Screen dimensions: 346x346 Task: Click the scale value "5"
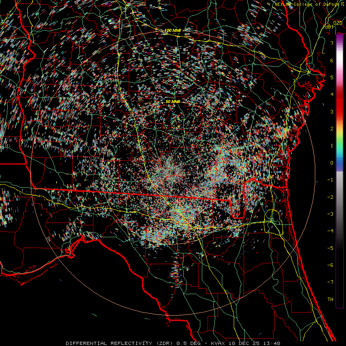tap(332, 77)
